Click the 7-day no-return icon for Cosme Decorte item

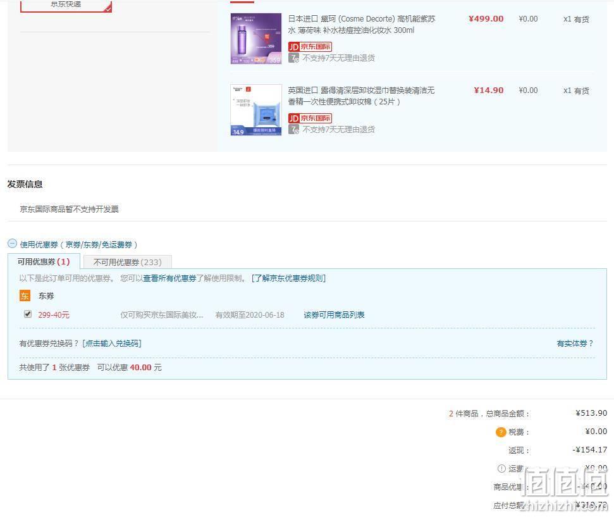(x=293, y=58)
